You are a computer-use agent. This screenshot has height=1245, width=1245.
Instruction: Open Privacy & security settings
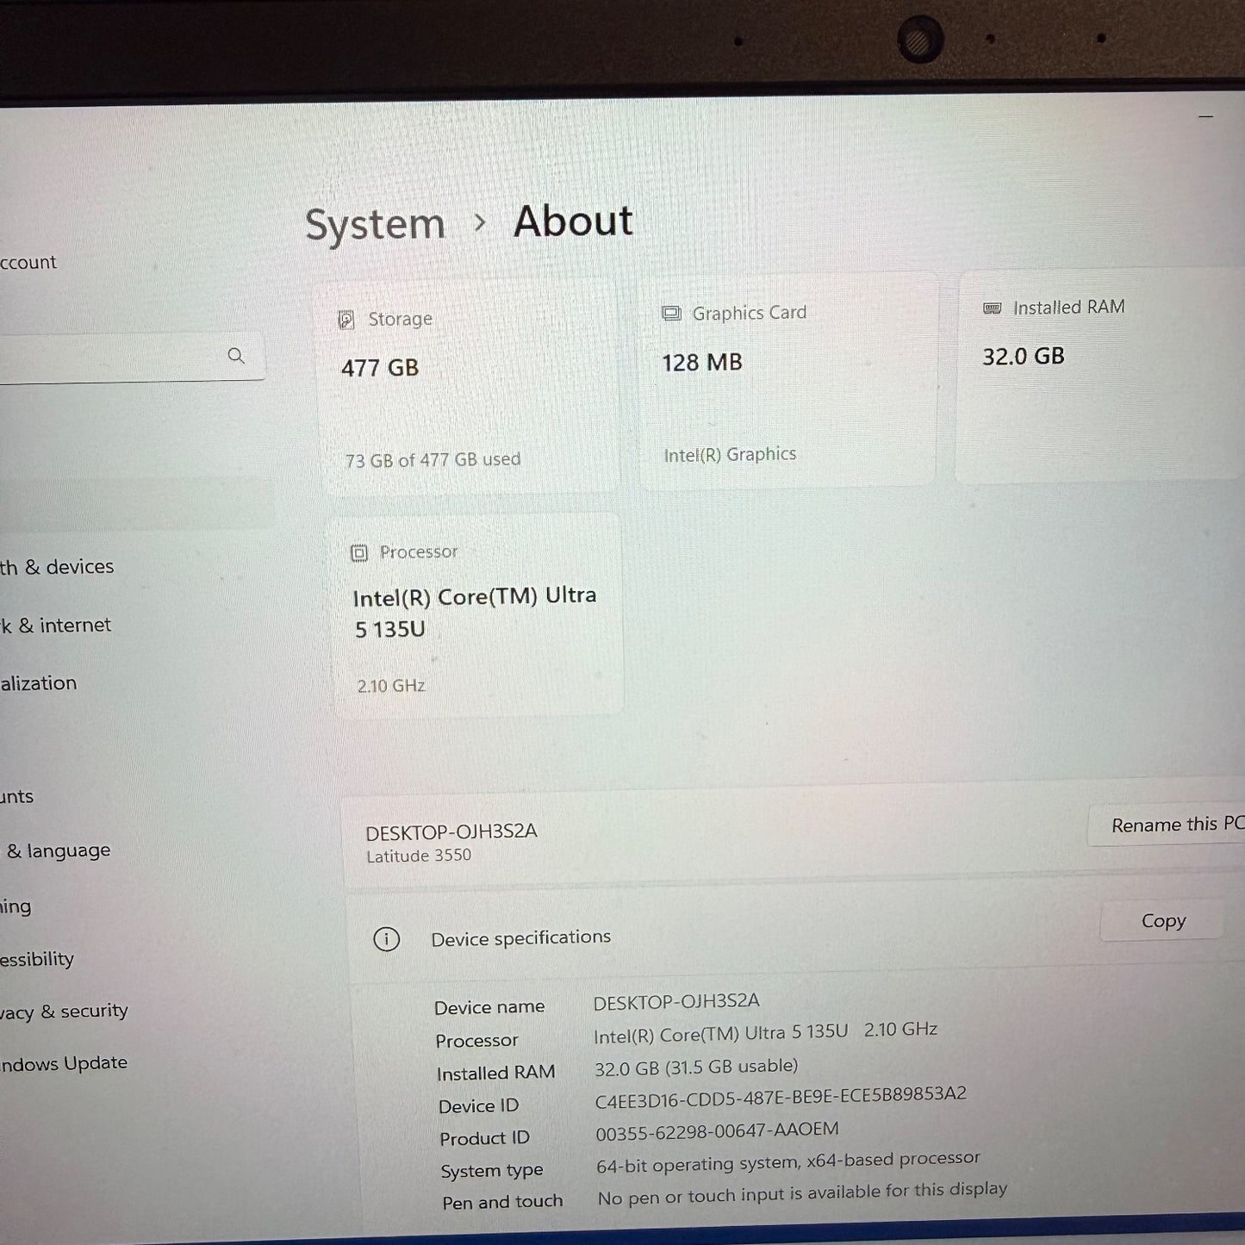pyautogui.click(x=65, y=1012)
